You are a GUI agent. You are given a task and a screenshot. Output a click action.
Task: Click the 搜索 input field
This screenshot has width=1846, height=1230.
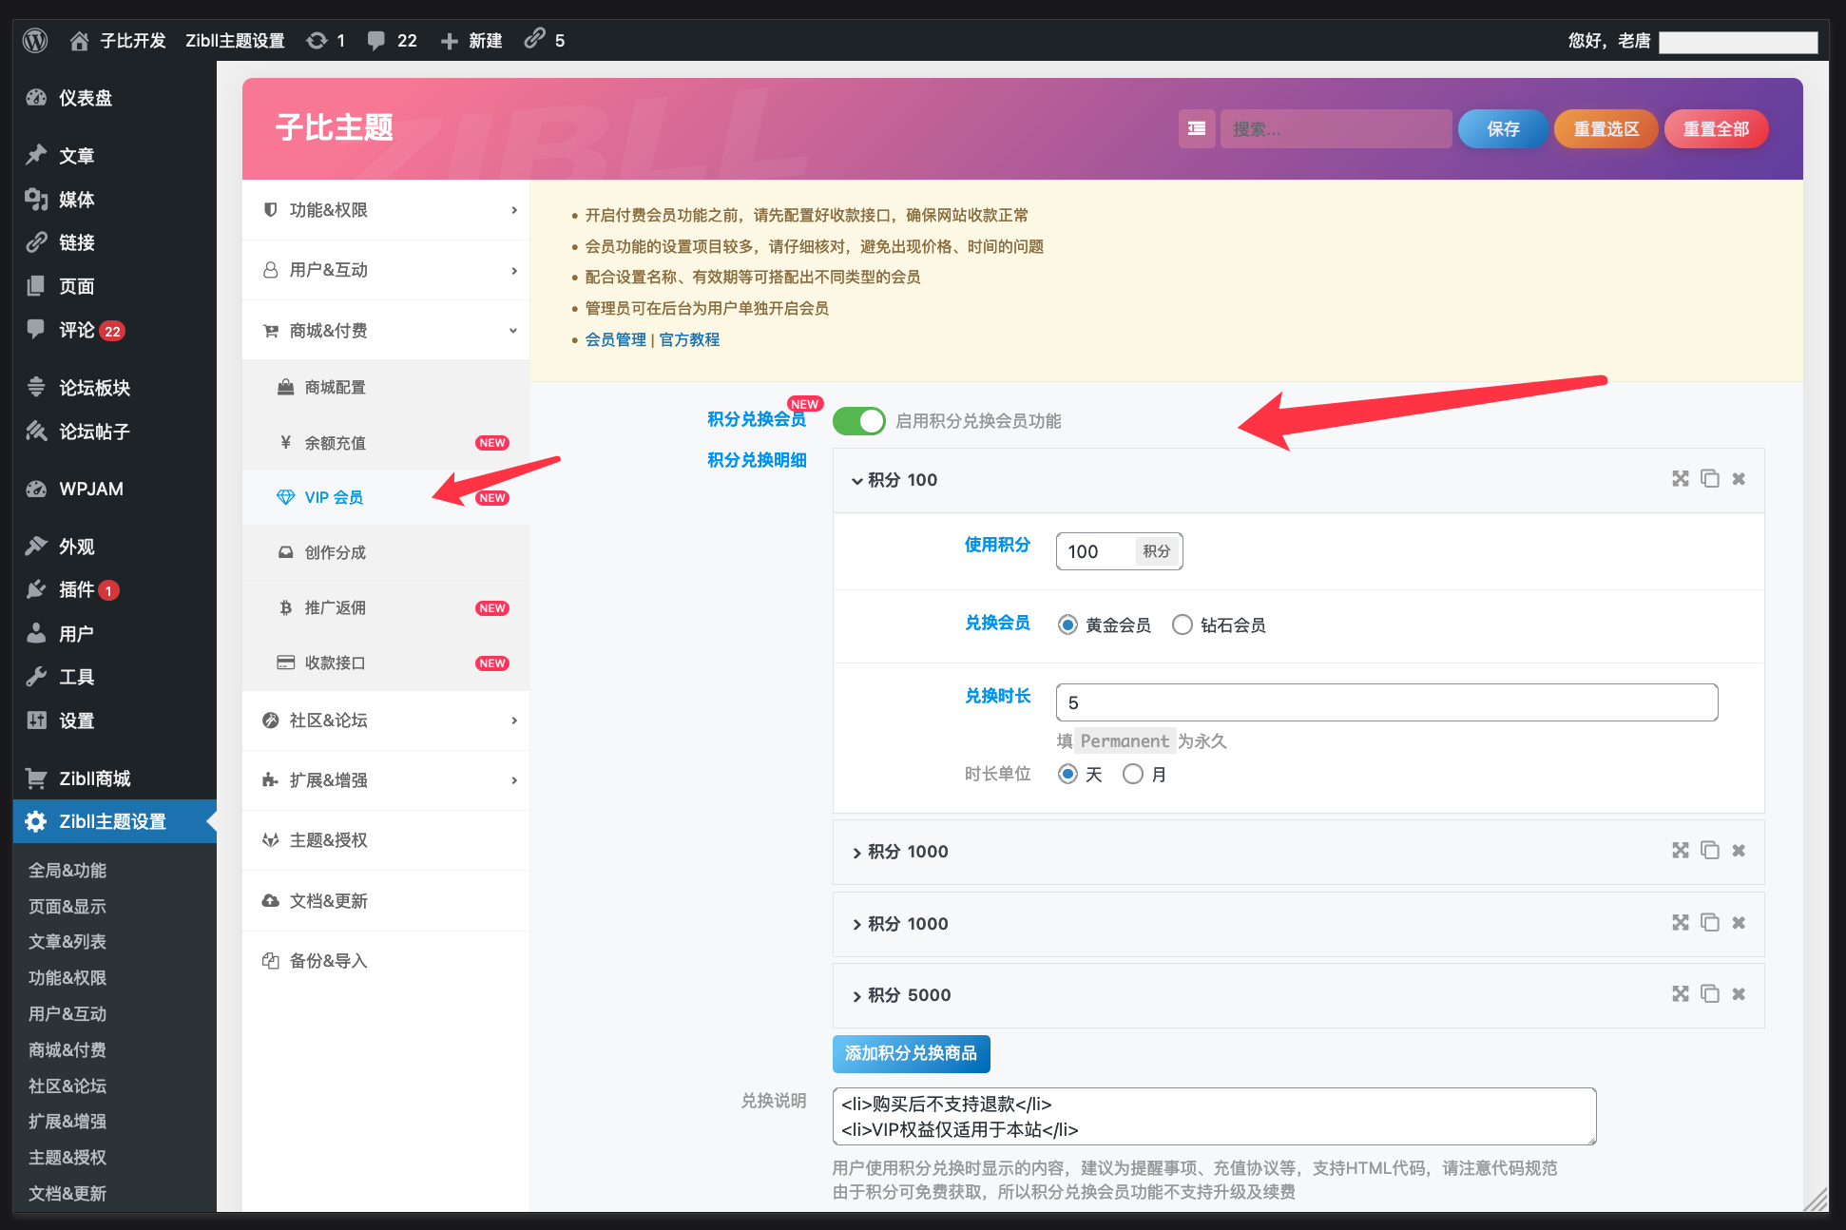(1336, 128)
